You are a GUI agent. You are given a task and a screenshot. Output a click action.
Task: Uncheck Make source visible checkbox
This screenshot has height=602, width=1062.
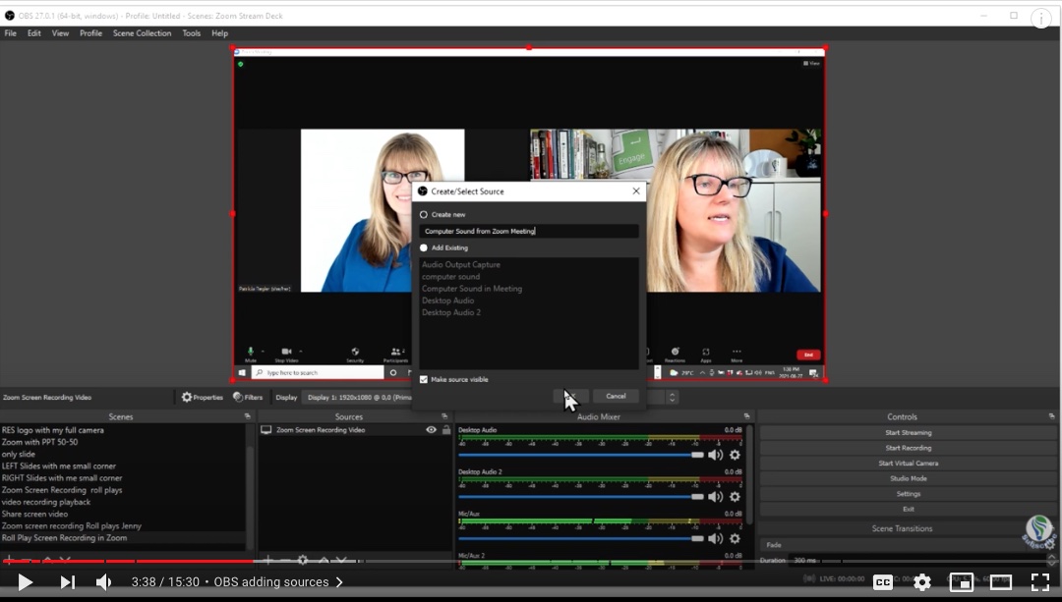[x=424, y=379]
